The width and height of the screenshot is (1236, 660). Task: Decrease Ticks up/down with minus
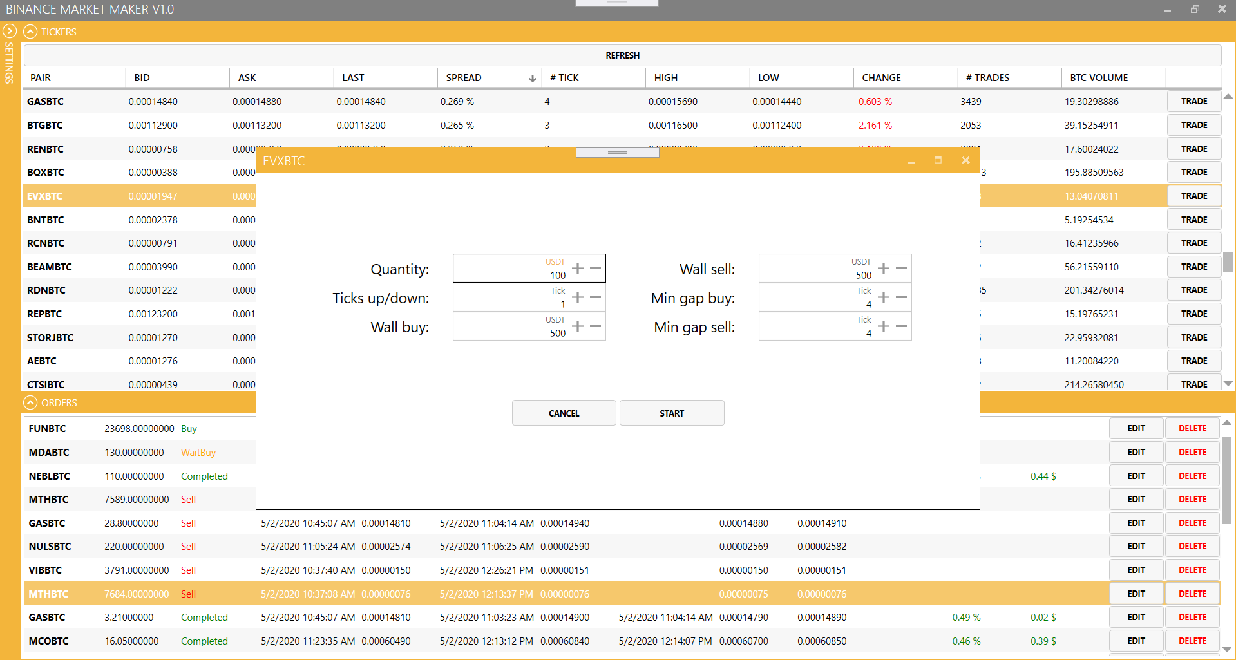(x=595, y=297)
